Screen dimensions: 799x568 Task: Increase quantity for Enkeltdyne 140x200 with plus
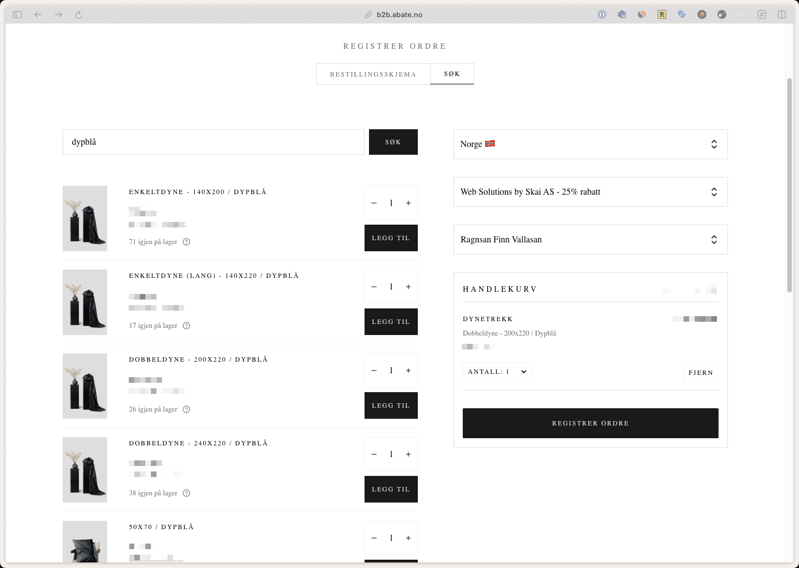408,203
